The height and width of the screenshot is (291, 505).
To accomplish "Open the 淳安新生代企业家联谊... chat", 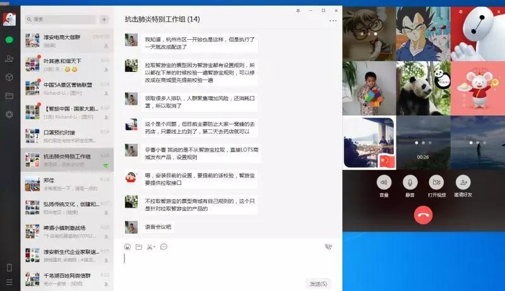I will click(67, 255).
